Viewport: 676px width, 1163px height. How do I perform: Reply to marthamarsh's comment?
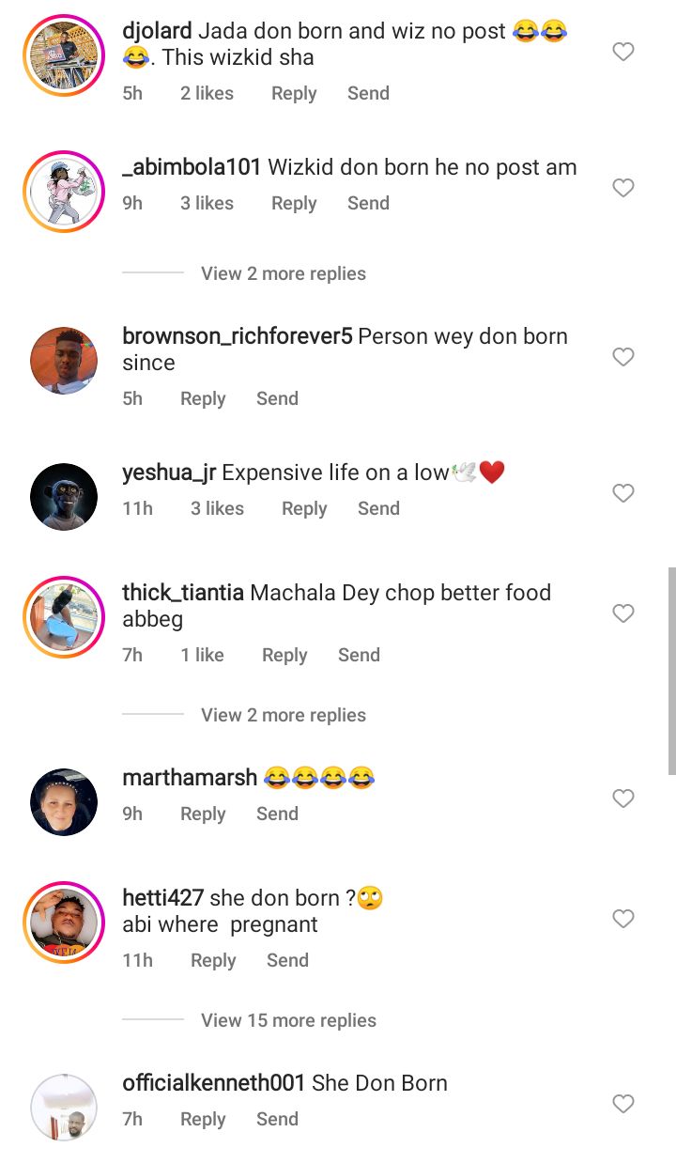203,814
